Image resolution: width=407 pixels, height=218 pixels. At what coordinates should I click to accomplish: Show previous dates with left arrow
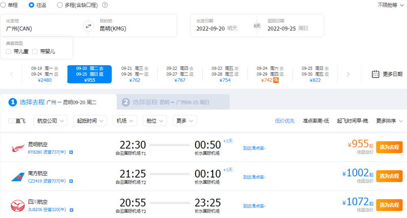11,74
